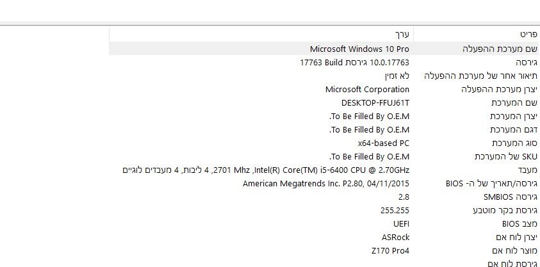Click the x64-based PC value
Viewport: 540px width, 267px height.
coord(383,143)
